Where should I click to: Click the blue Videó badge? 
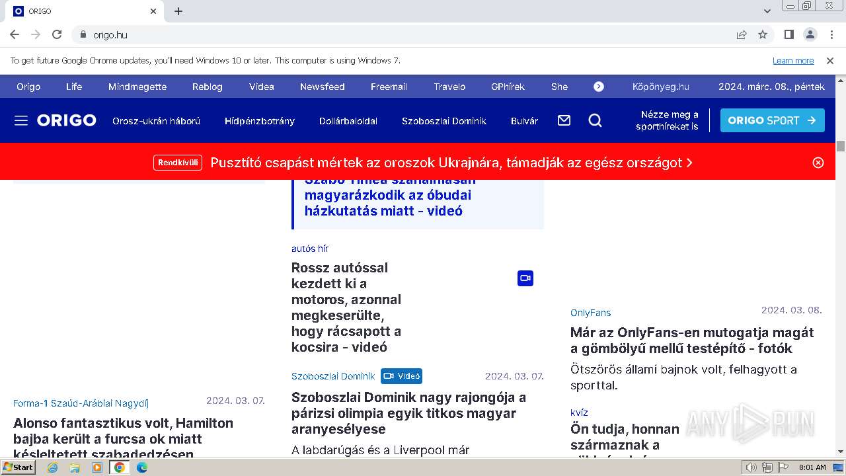[401, 376]
